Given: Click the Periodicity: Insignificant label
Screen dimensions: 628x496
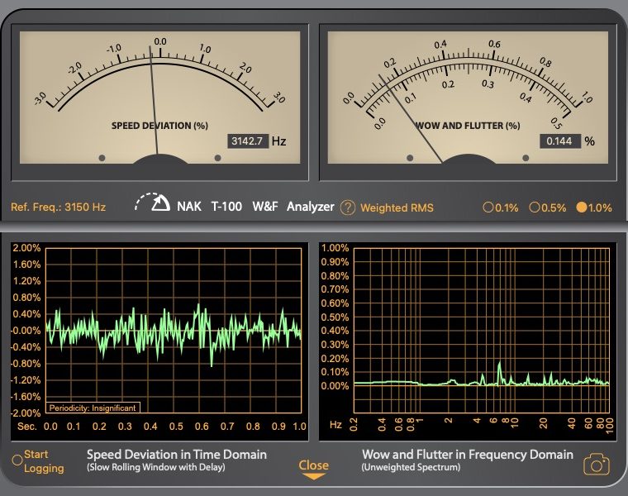Looking at the screenshot, I should click(x=93, y=408).
